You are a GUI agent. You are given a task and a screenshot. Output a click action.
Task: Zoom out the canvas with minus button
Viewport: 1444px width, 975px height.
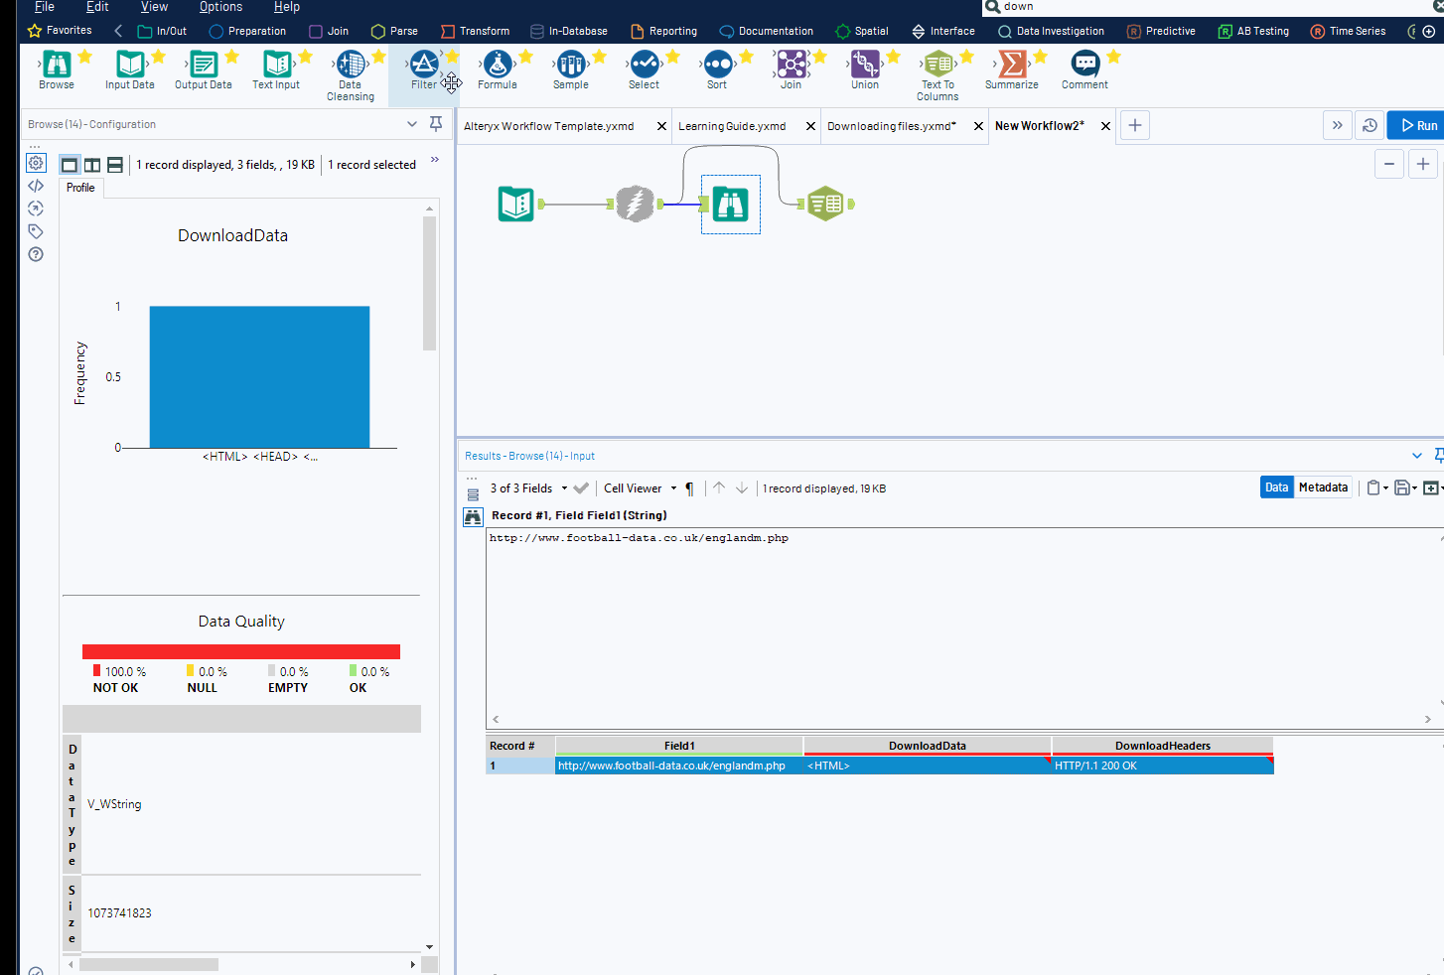coord(1389,164)
